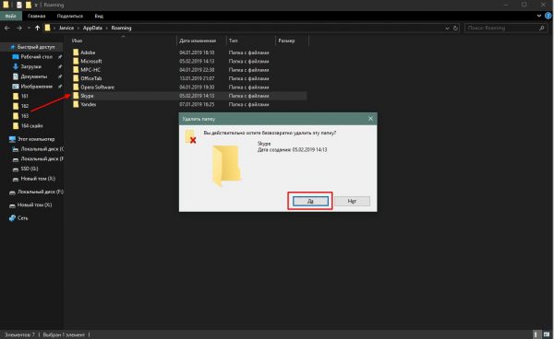The width and height of the screenshot is (554, 339).
Task: Select the OfficeTab folder icon
Action: 76,78
